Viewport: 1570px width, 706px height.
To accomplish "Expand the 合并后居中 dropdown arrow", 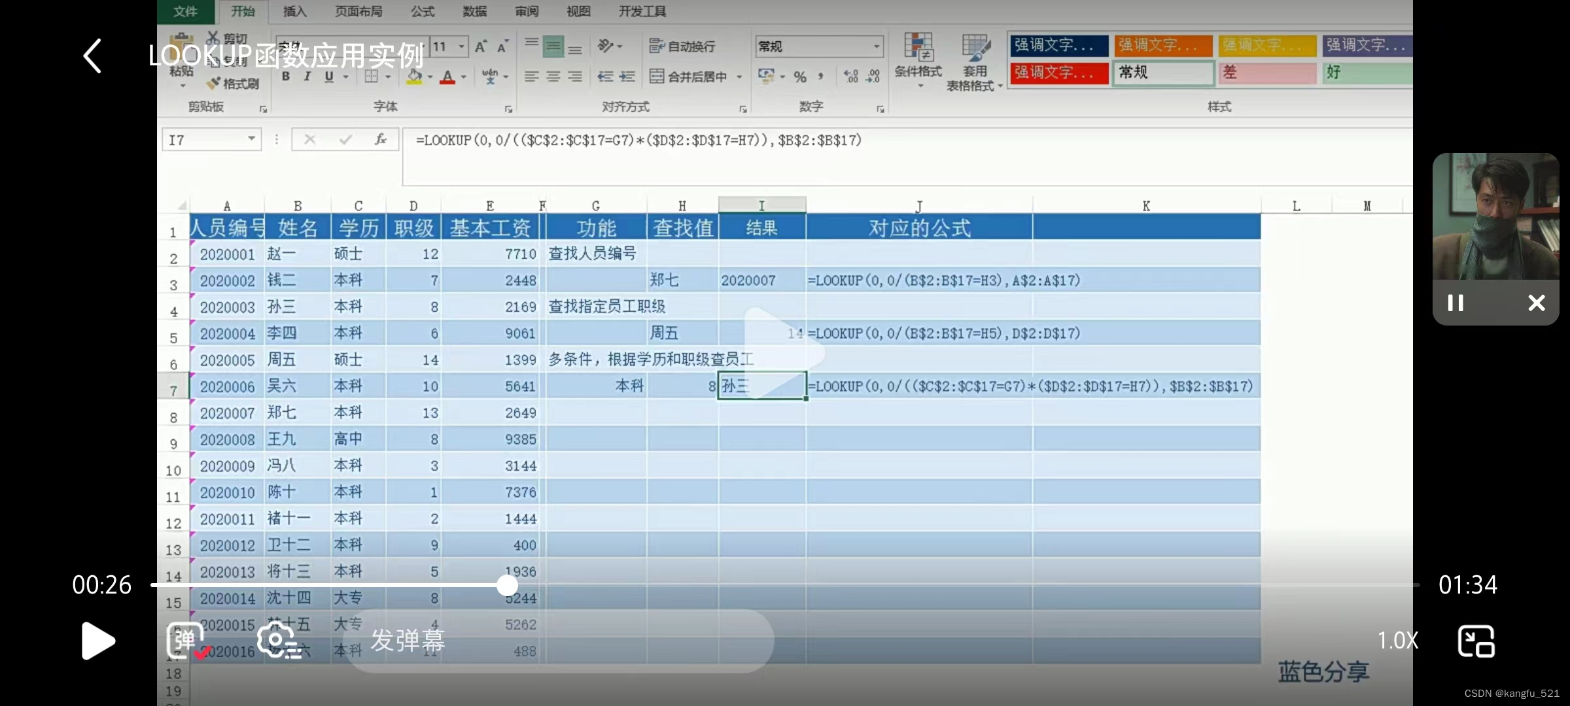I will click(740, 77).
